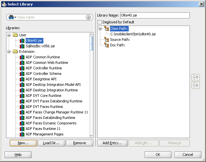Click the Add URL... button
This screenshot has width=206, height=162.
144,143
